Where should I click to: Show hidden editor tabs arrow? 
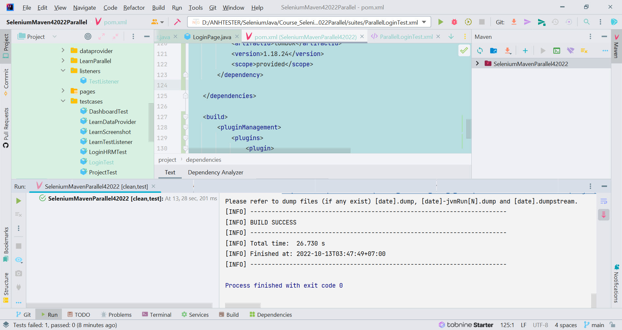[451, 37]
